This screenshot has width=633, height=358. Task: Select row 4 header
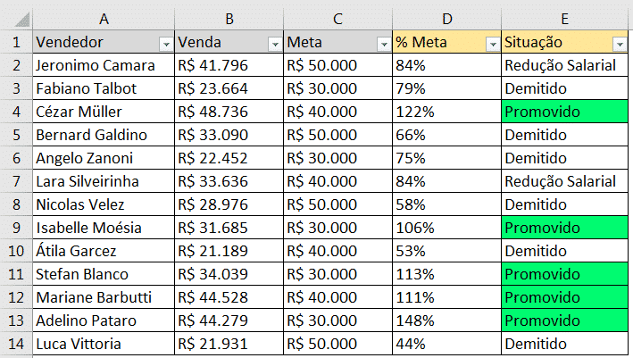point(15,112)
